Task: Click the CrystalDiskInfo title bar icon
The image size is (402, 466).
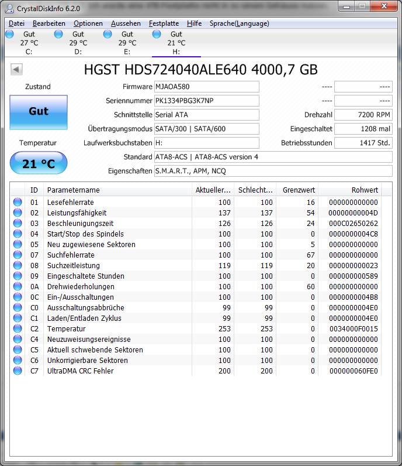Action: (x=10, y=9)
